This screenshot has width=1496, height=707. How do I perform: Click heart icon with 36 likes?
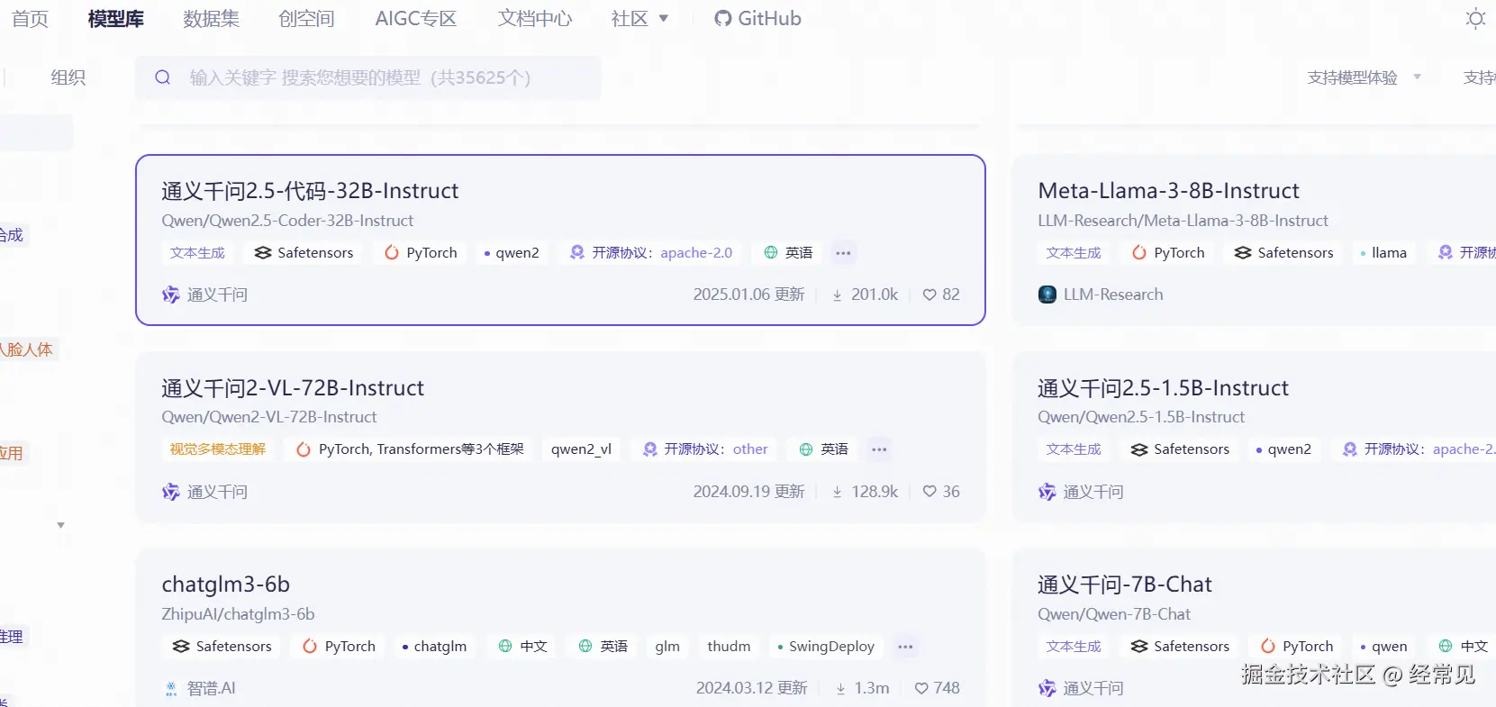929,492
